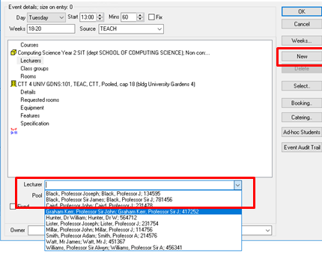322x271 pixels.
Task: Click the Ad-hoc Students button
Action: coord(302,132)
